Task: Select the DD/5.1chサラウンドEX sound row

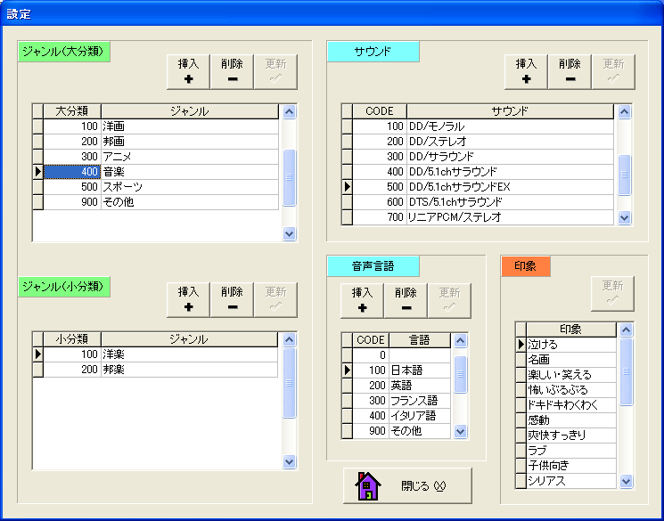Action: 483,187
